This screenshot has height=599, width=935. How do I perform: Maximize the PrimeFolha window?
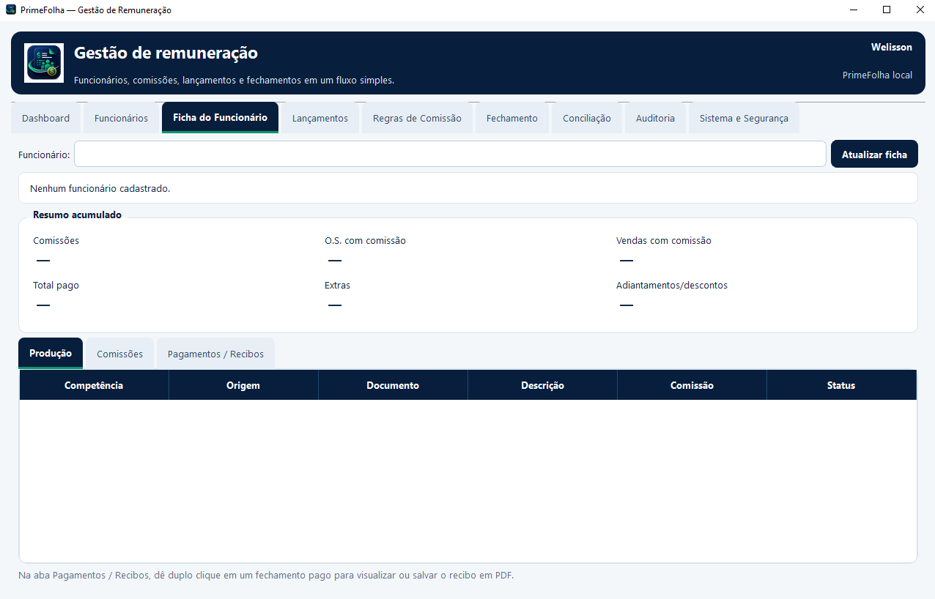(x=887, y=10)
